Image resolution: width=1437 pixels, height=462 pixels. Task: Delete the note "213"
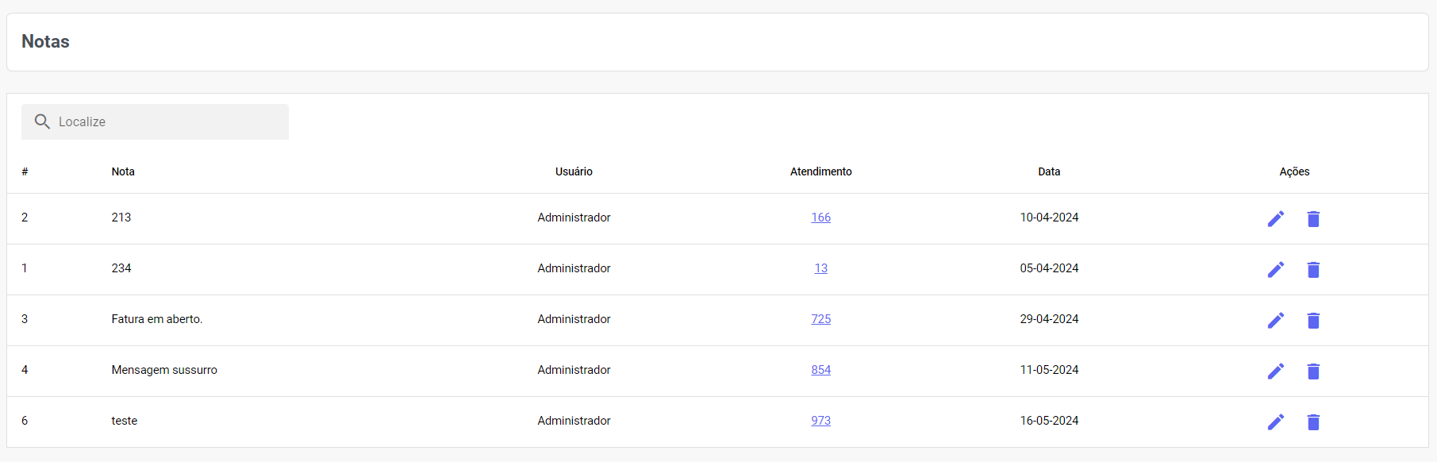[x=1313, y=218]
